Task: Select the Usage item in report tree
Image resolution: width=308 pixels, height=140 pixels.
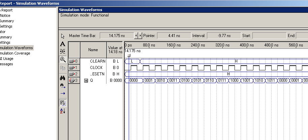Action: click(x=7, y=59)
